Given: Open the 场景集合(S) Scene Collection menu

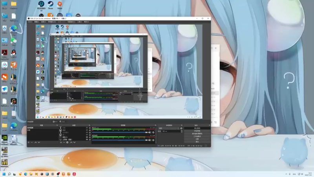Looking at the screenshot, I should [x=71, y=22].
